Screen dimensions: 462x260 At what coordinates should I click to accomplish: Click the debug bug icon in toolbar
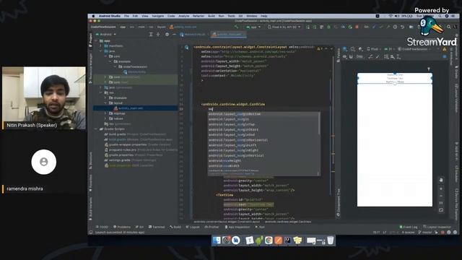click(328, 27)
